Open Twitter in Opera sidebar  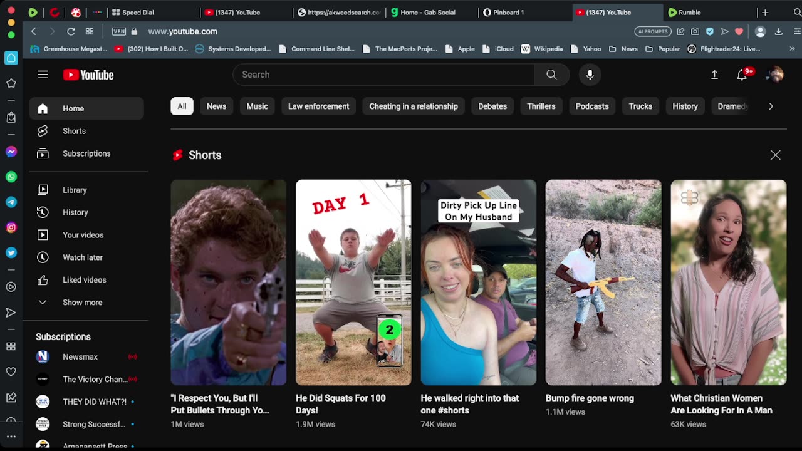[x=11, y=252]
